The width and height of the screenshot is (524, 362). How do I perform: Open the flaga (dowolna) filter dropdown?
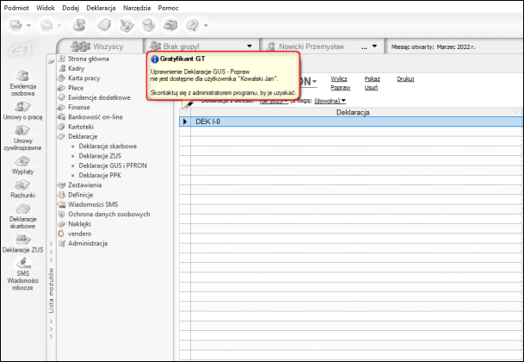click(x=330, y=101)
